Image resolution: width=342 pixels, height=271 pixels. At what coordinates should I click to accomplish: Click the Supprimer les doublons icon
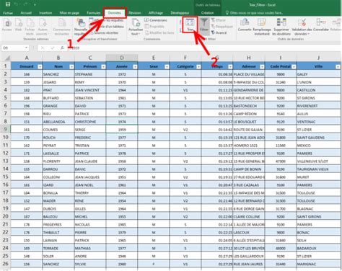(281, 22)
